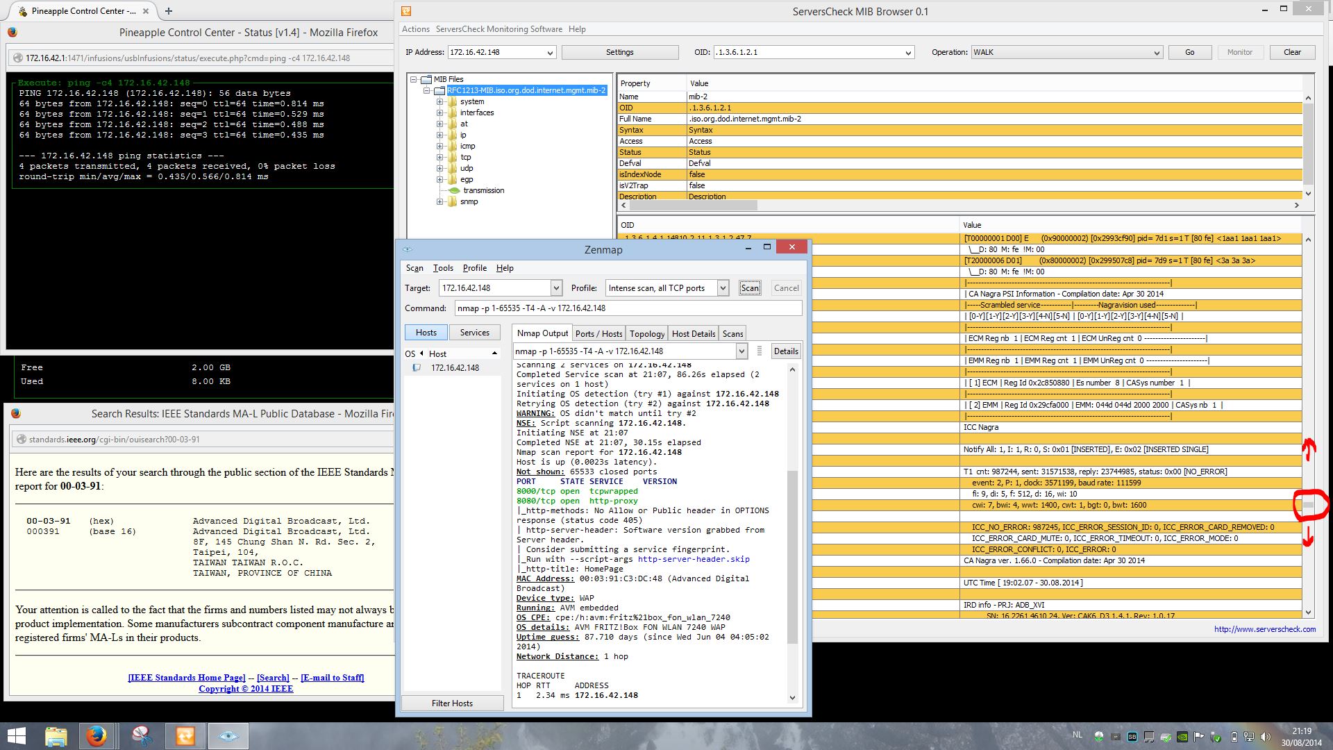The width and height of the screenshot is (1333, 750).
Task: Open Firefox from the taskbar
Action: point(97,736)
